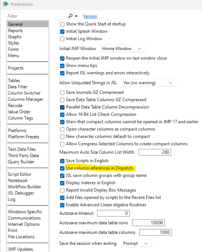Check New character columns default to compact
The height and width of the screenshot is (252, 202).
pos(62,137)
